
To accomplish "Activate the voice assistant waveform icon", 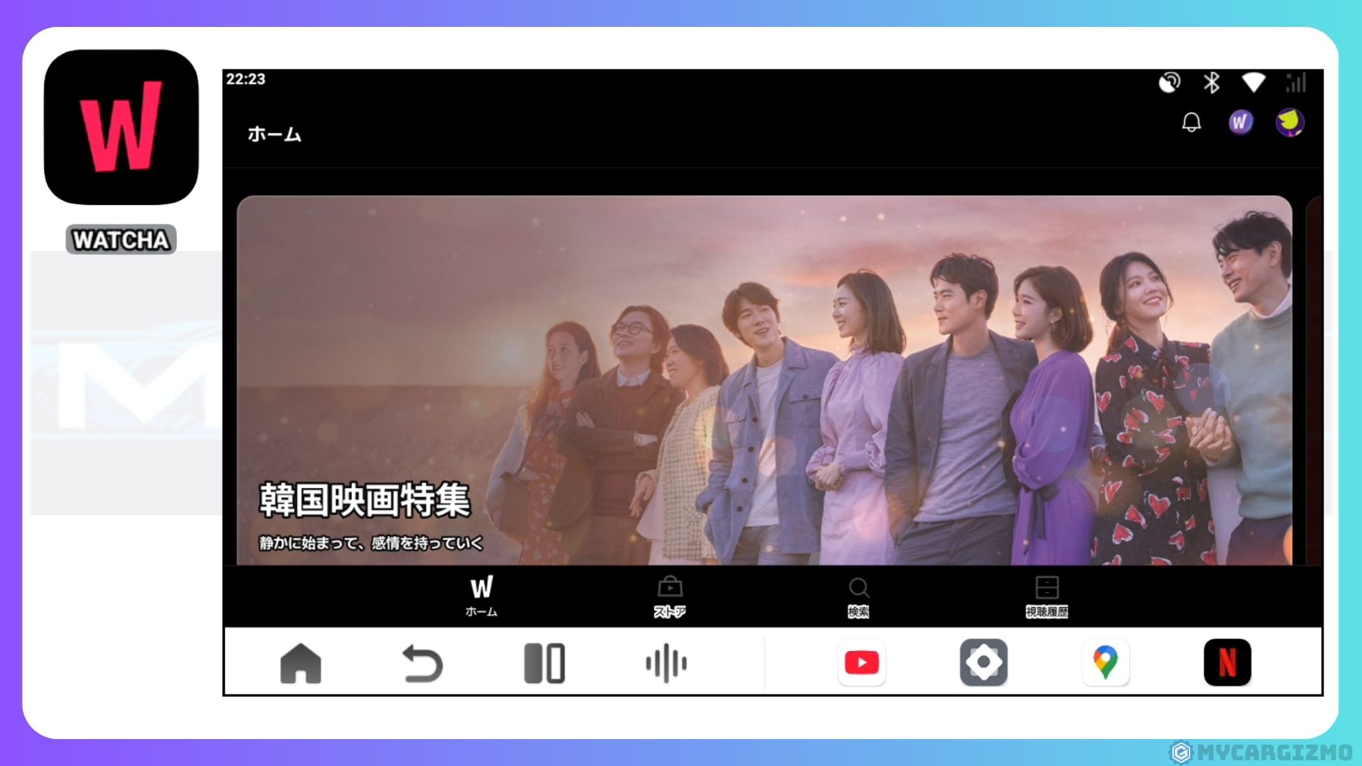I will click(x=666, y=663).
